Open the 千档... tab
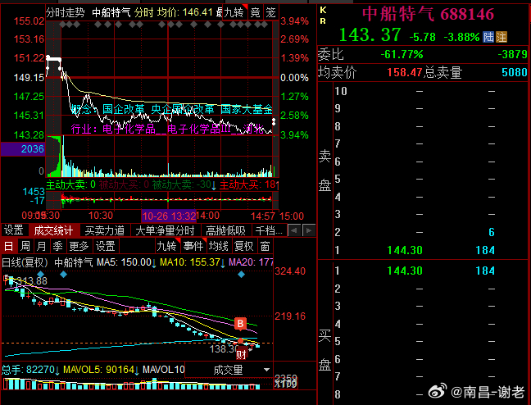Image resolution: width=531 pixels, height=405 pixels. point(269,231)
